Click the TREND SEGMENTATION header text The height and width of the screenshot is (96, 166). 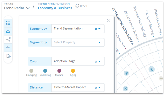click(54, 4)
